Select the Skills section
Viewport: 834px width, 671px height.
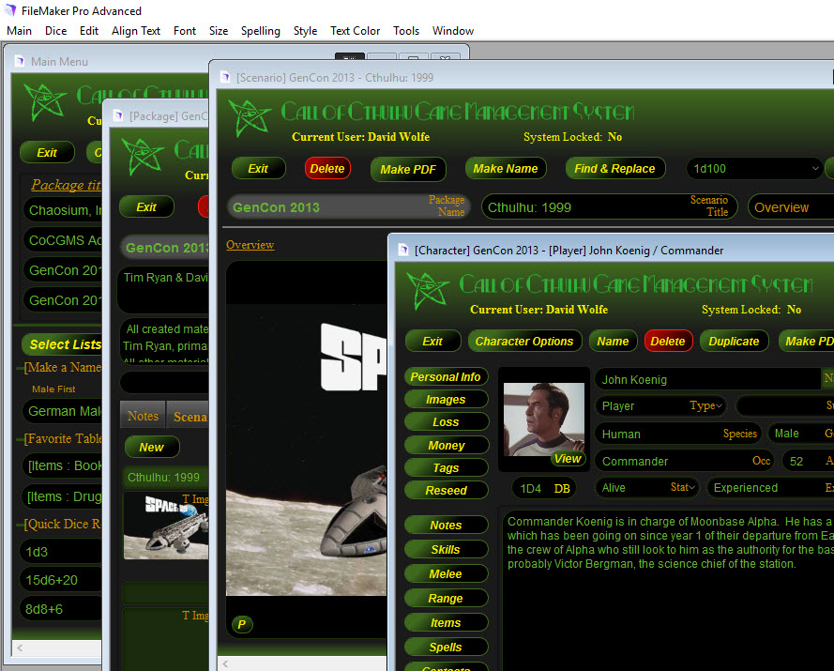point(446,549)
